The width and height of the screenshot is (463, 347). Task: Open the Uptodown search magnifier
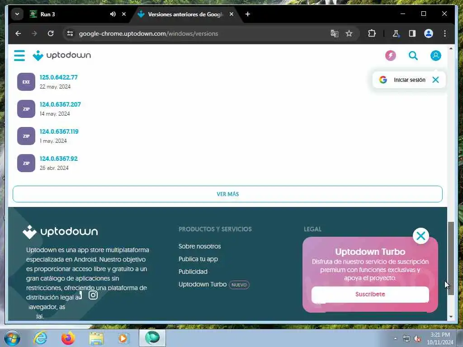click(x=413, y=56)
